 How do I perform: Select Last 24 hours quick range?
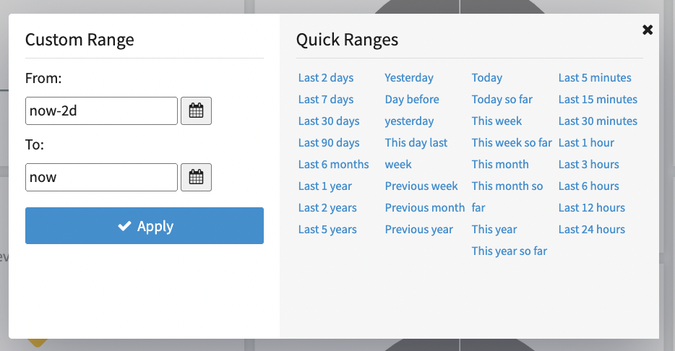tap(592, 230)
